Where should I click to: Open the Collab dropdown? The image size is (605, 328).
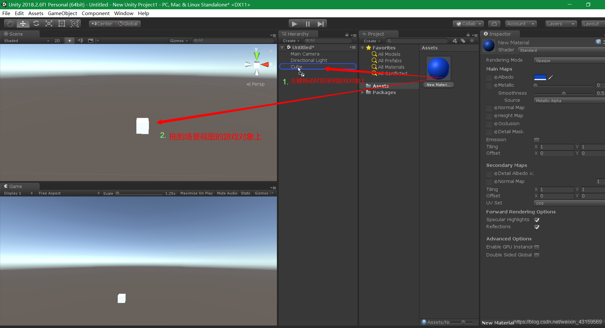(x=468, y=24)
